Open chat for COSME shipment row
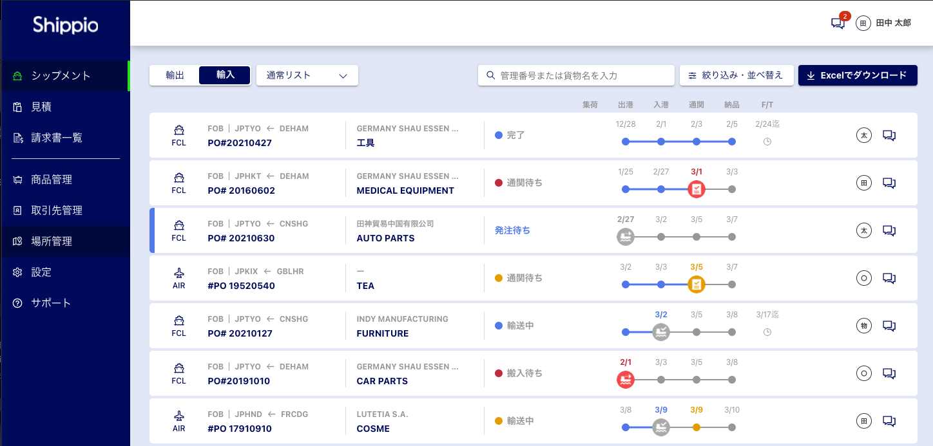This screenshot has width=933, height=446. tap(889, 421)
